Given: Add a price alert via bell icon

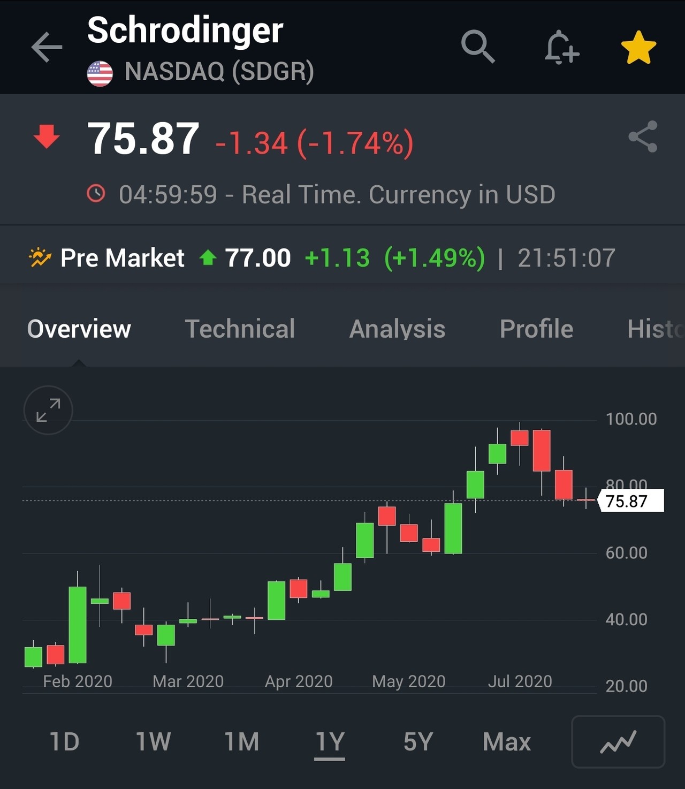Looking at the screenshot, I should click(561, 48).
